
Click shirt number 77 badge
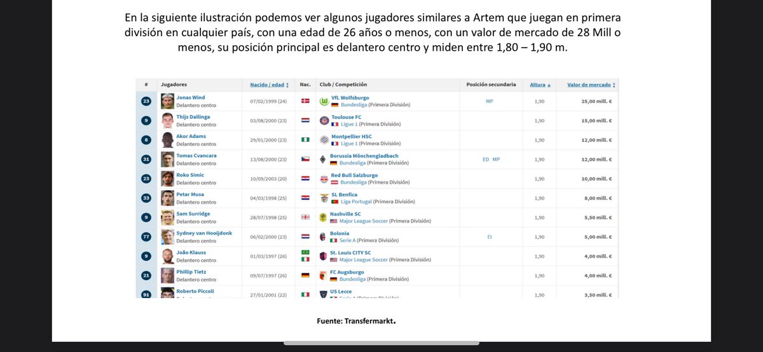click(147, 237)
